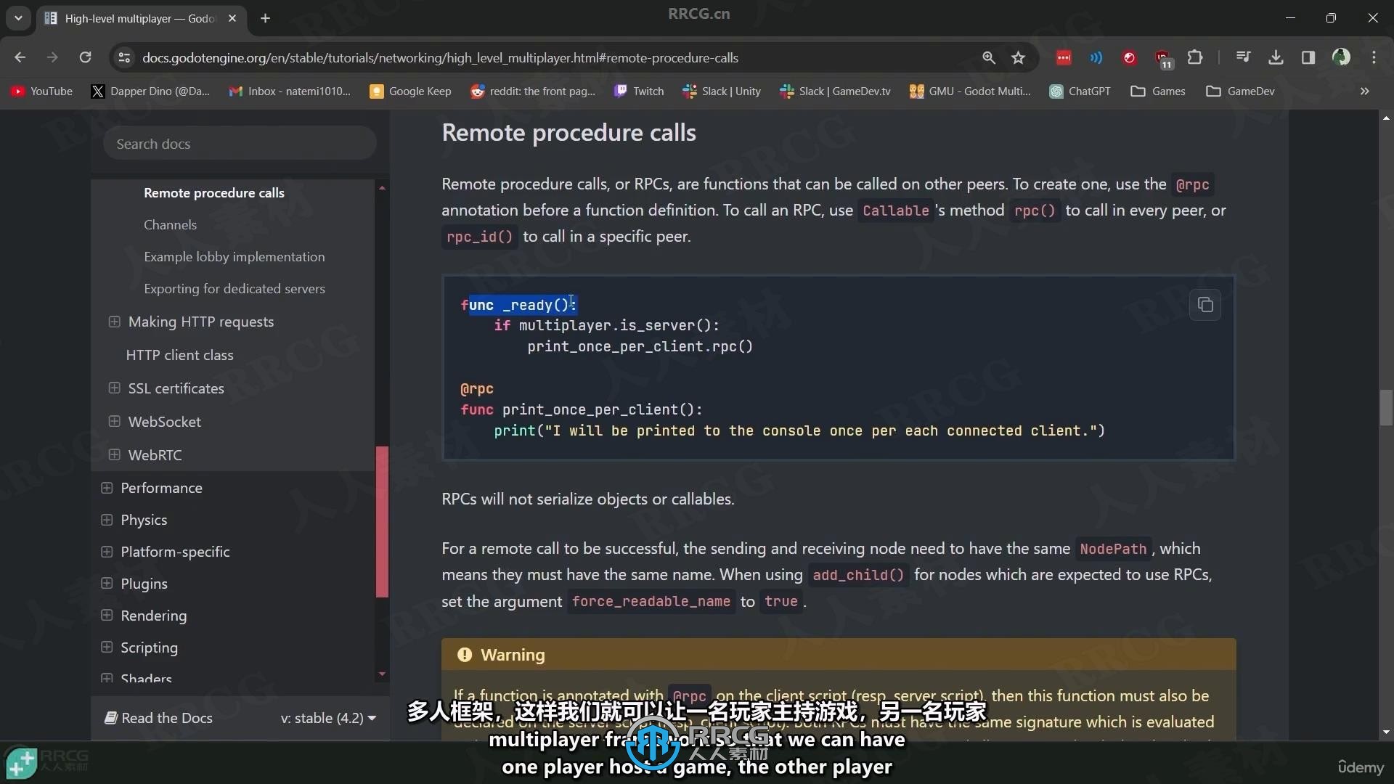Image resolution: width=1394 pixels, height=784 pixels.
Task: Toggle the browser side panel icon
Action: pyautogui.click(x=1308, y=57)
